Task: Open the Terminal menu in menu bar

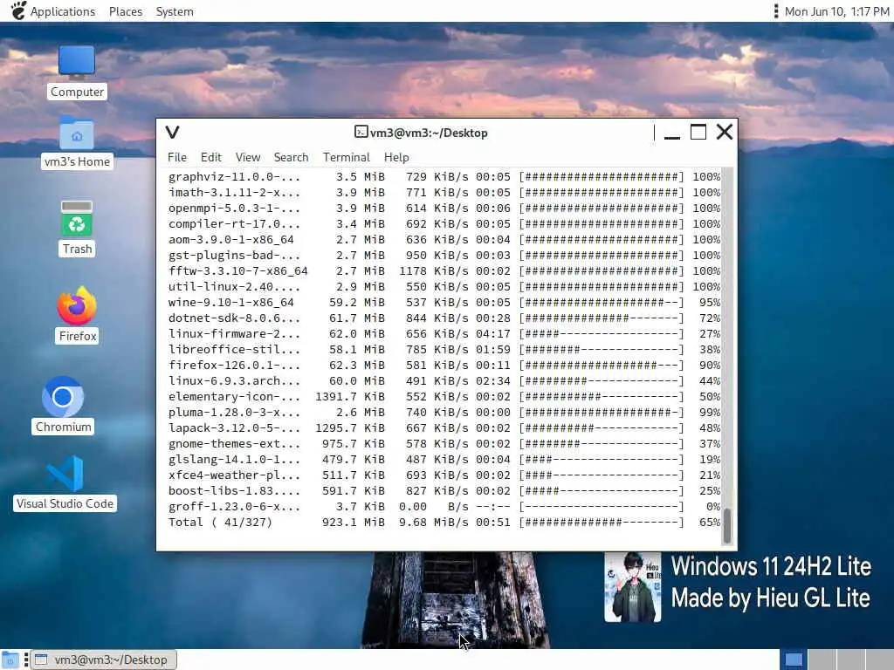Action: point(346,157)
